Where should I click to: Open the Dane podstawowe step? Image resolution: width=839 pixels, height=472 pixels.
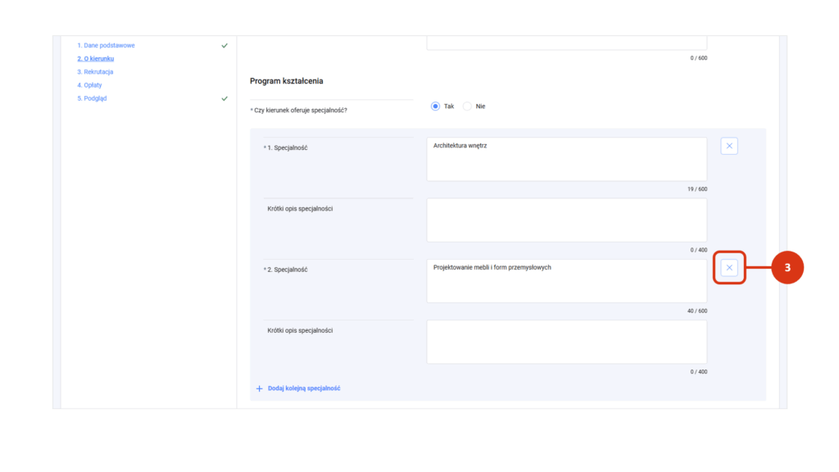pyautogui.click(x=106, y=46)
